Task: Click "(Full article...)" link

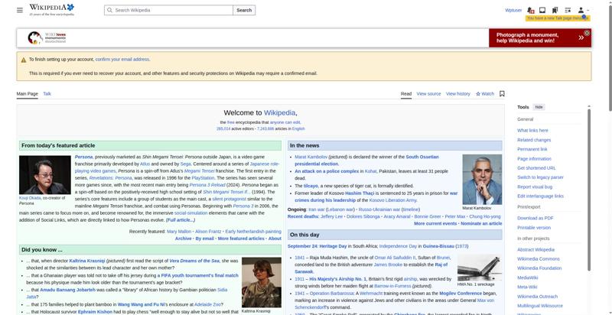Action: coord(181,220)
